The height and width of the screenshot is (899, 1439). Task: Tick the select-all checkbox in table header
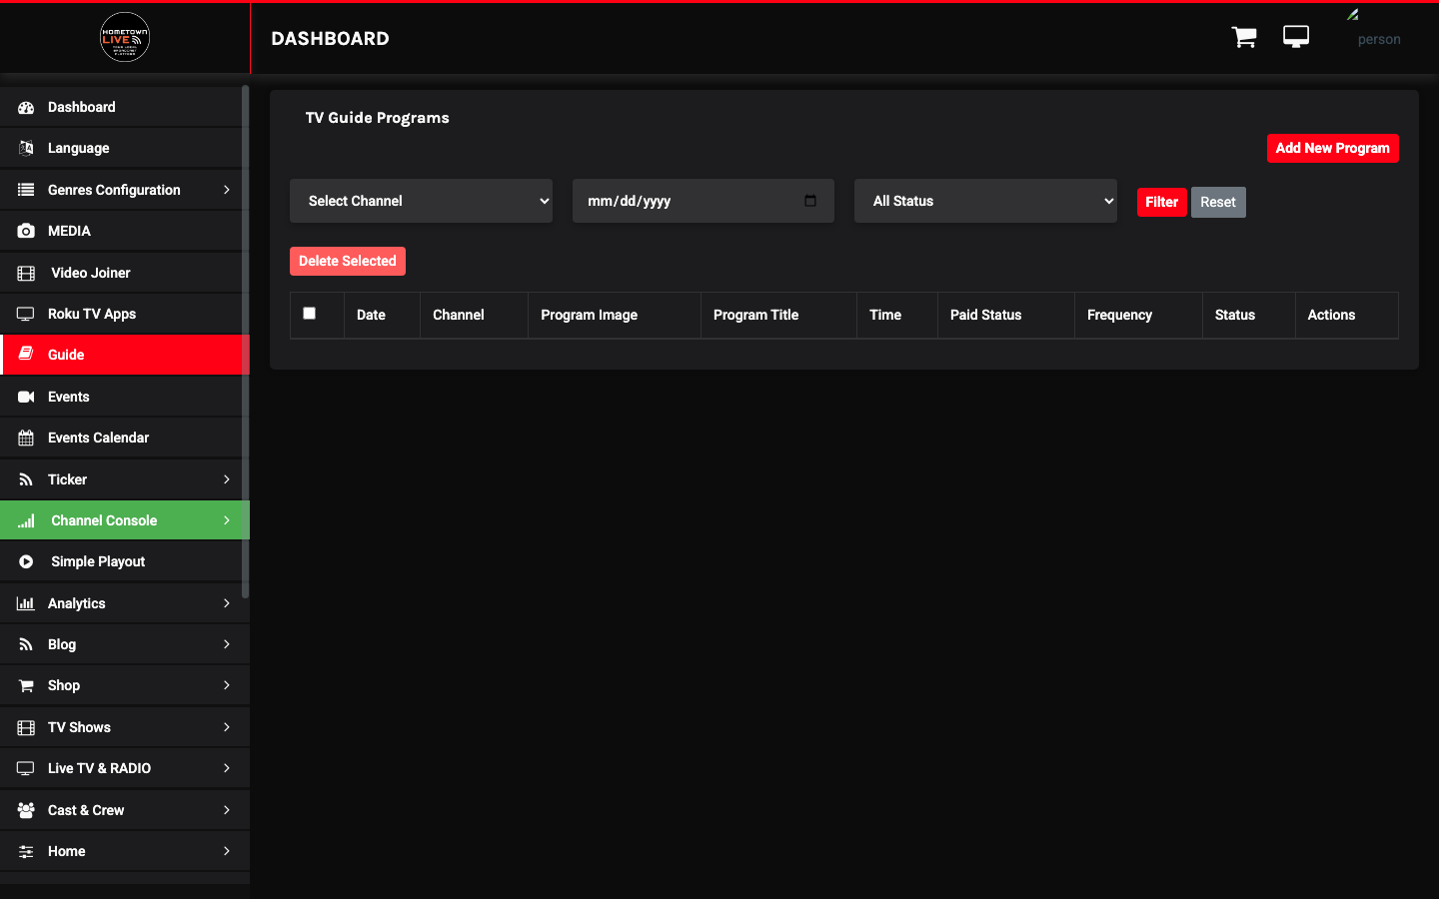point(310,314)
